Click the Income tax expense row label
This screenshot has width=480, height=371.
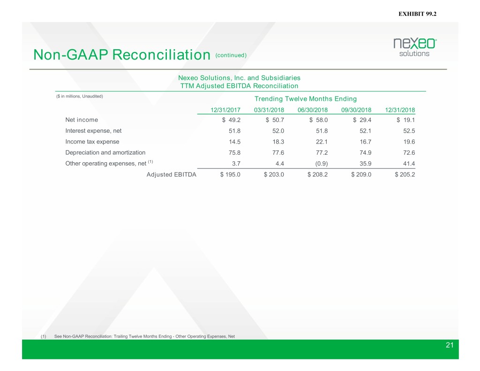pyautogui.click(x=92, y=142)
